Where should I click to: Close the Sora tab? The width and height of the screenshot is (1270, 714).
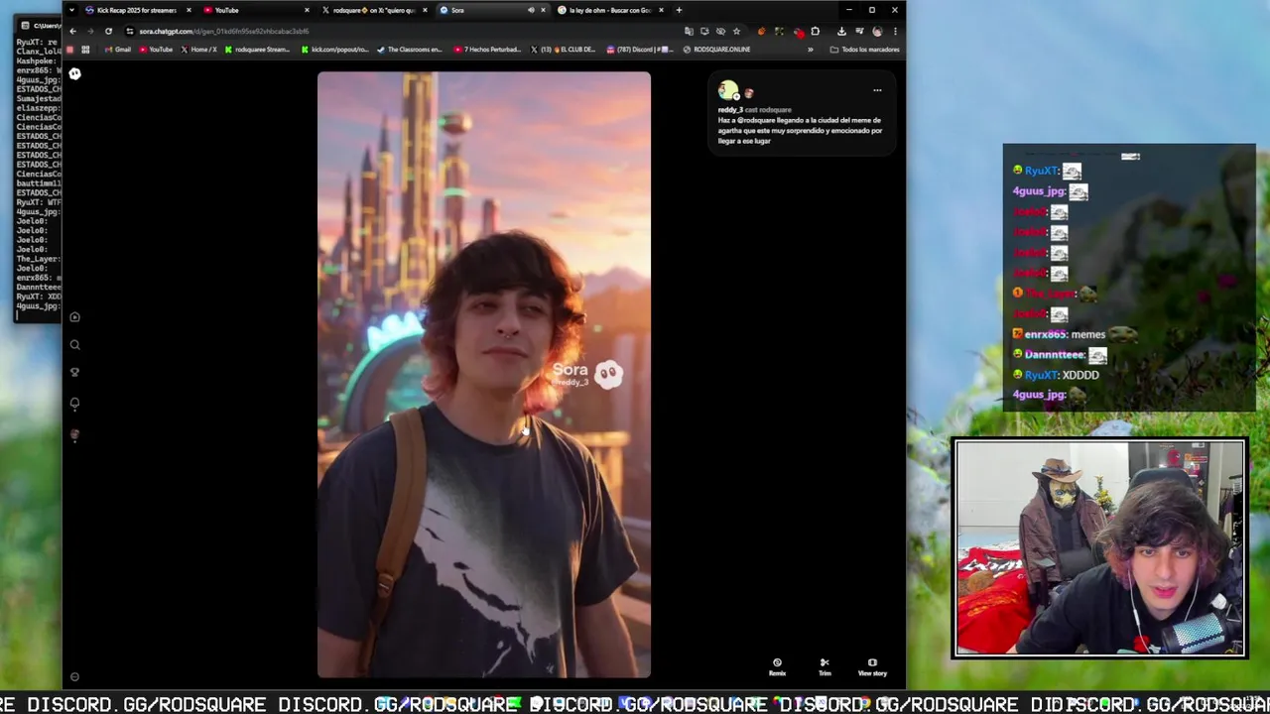(x=543, y=10)
